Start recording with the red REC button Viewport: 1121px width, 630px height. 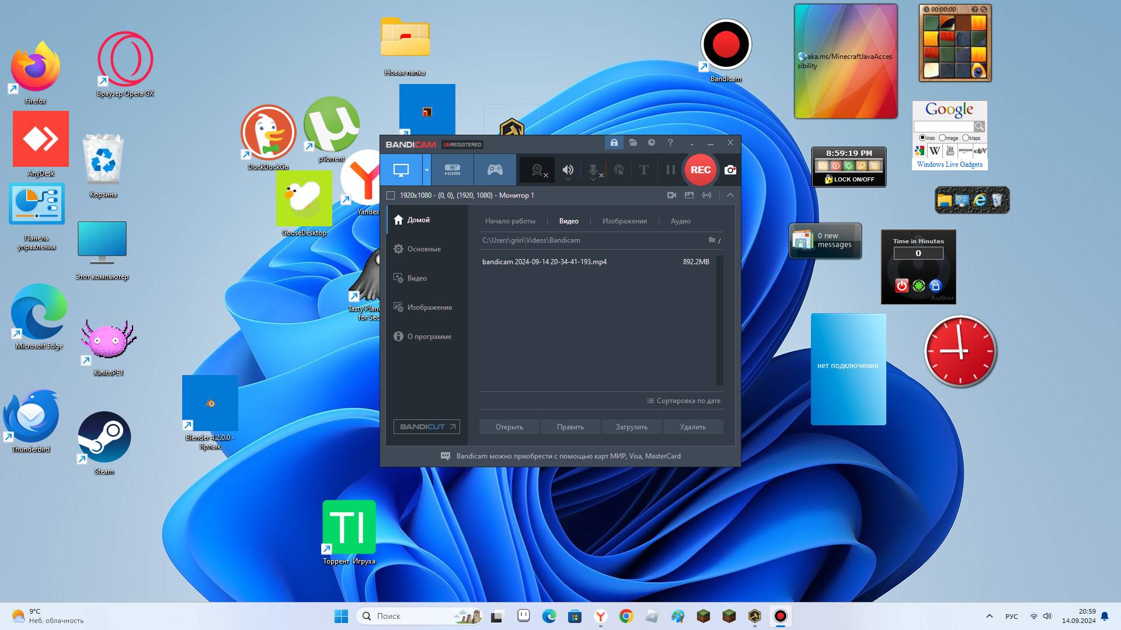pyautogui.click(x=701, y=170)
